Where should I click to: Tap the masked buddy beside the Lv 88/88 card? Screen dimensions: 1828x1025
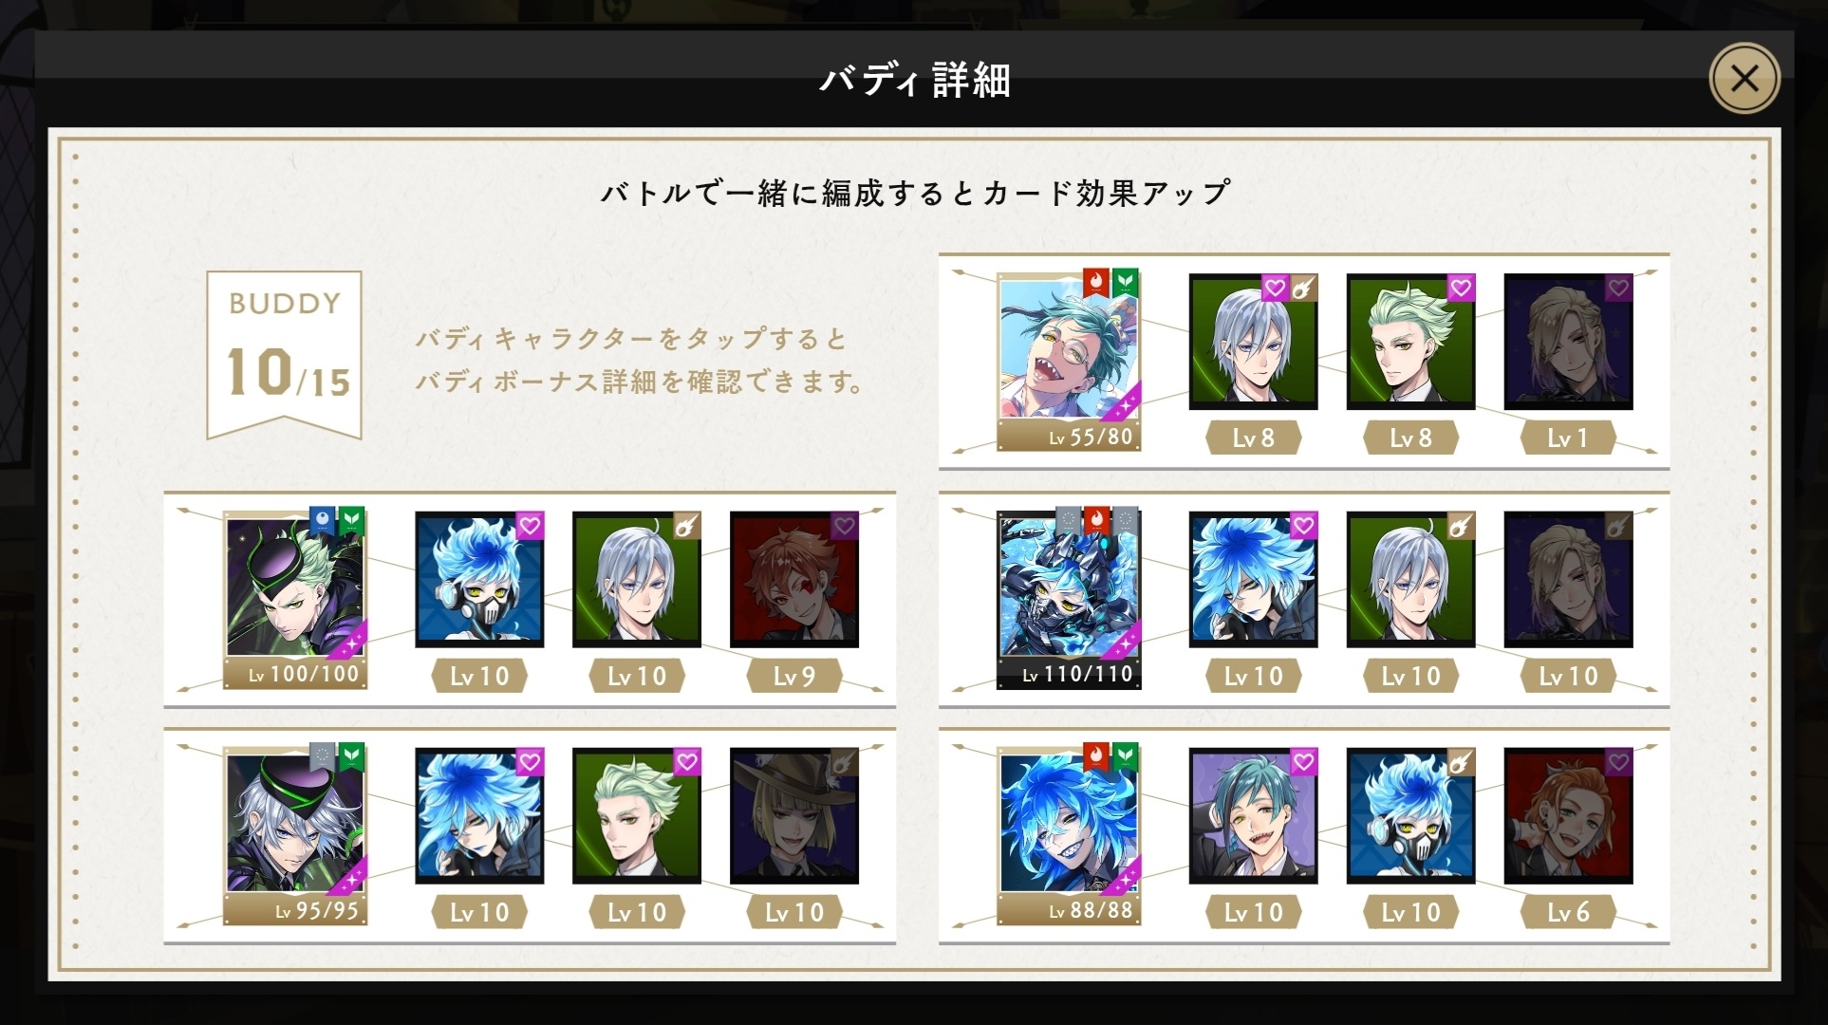[x=1410, y=816]
